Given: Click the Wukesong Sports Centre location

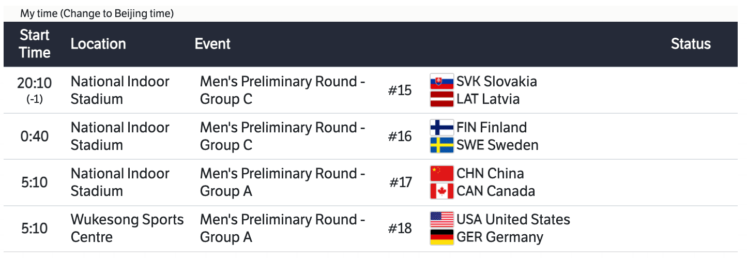Looking at the screenshot, I should pos(127,229).
